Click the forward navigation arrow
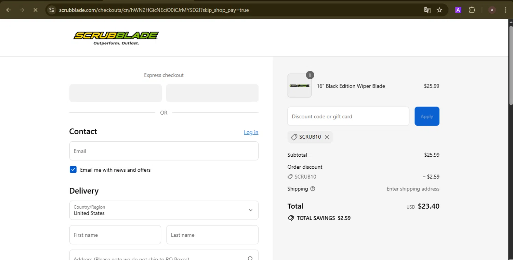The image size is (513, 260). coord(22,10)
